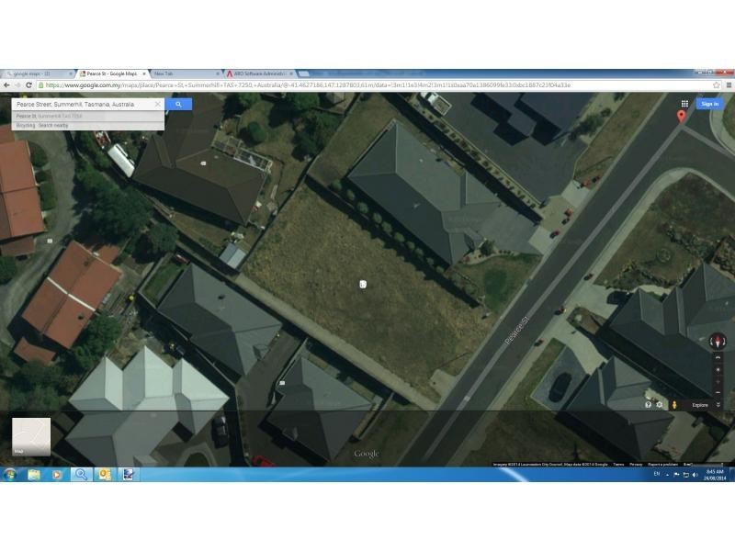Switch to the google maps search tab
The width and height of the screenshot is (735, 551).
38,73
